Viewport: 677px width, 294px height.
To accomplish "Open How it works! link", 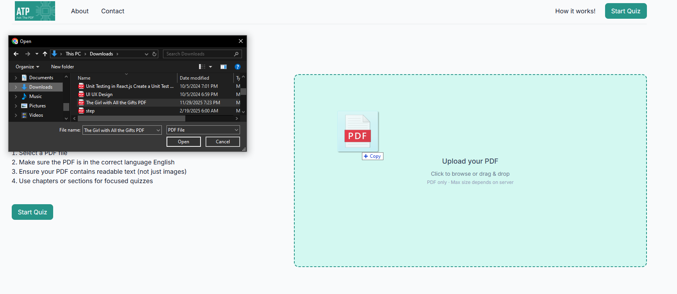I will 575,11.
